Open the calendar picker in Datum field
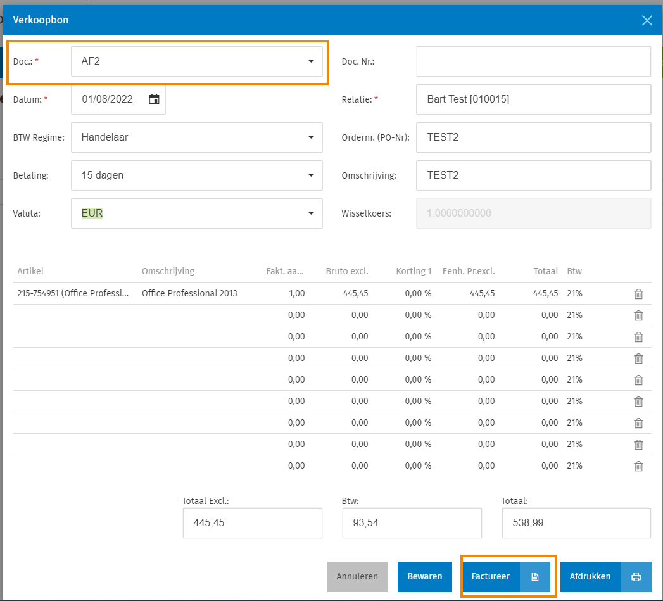The width and height of the screenshot is (663, 601). coord(154,99)
